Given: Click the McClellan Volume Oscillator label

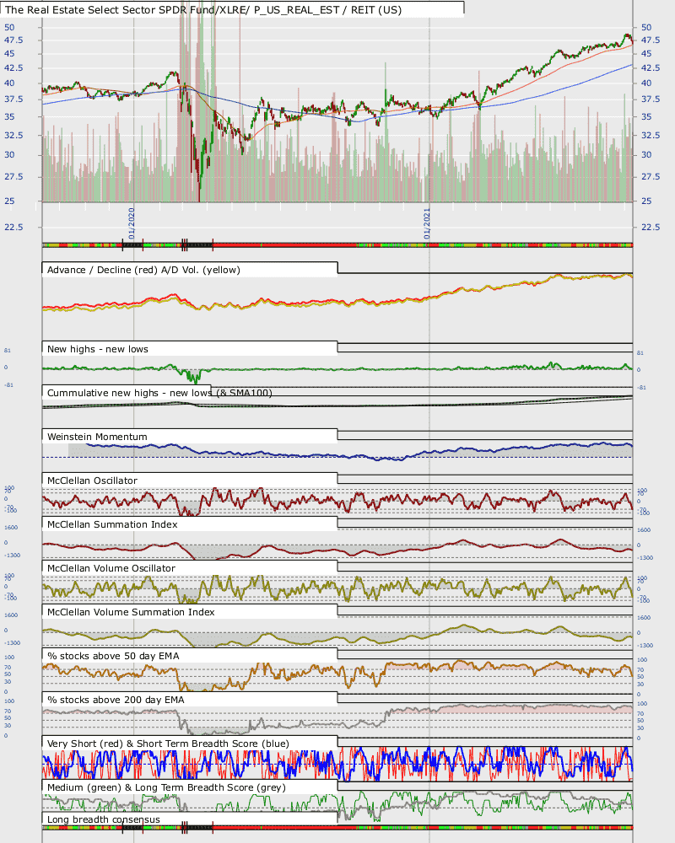Looking at the screenshot, I should [x=111, y=568].
